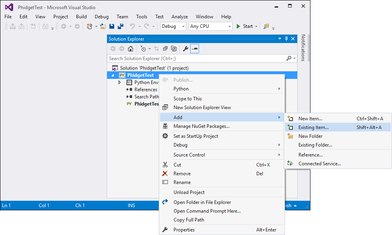Click the New Project toolbar icon
This screenshot has height=235, width=392.
[89, 26]
